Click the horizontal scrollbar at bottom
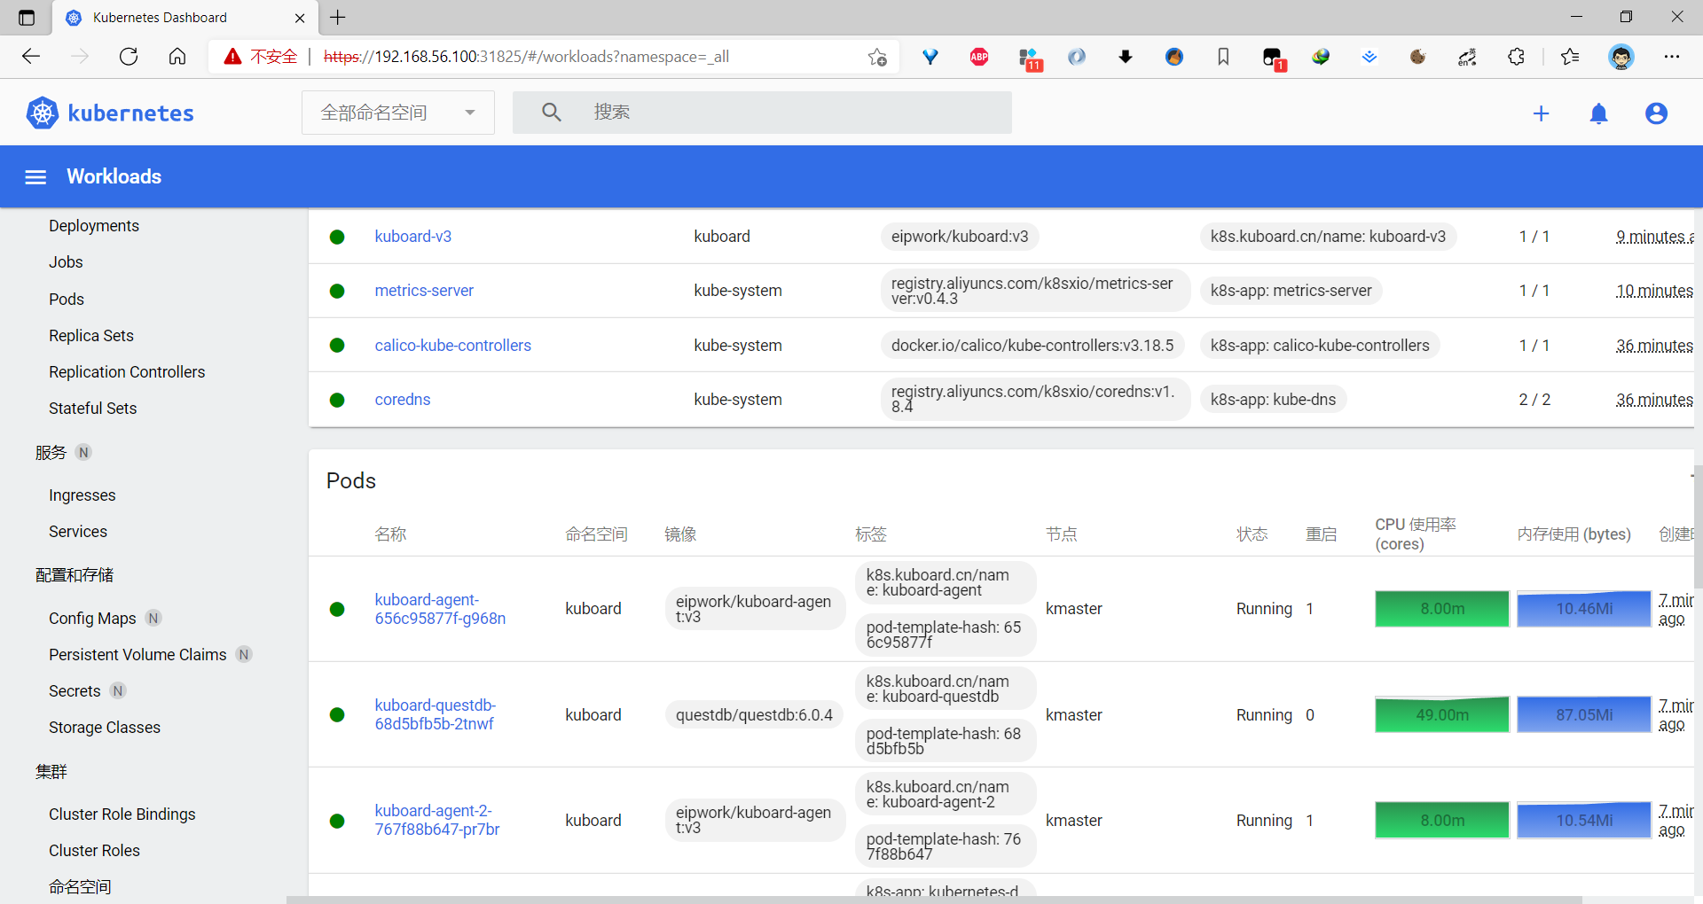Image resolution: width=1703 pixels, height=904 pixels. point(934,900)
